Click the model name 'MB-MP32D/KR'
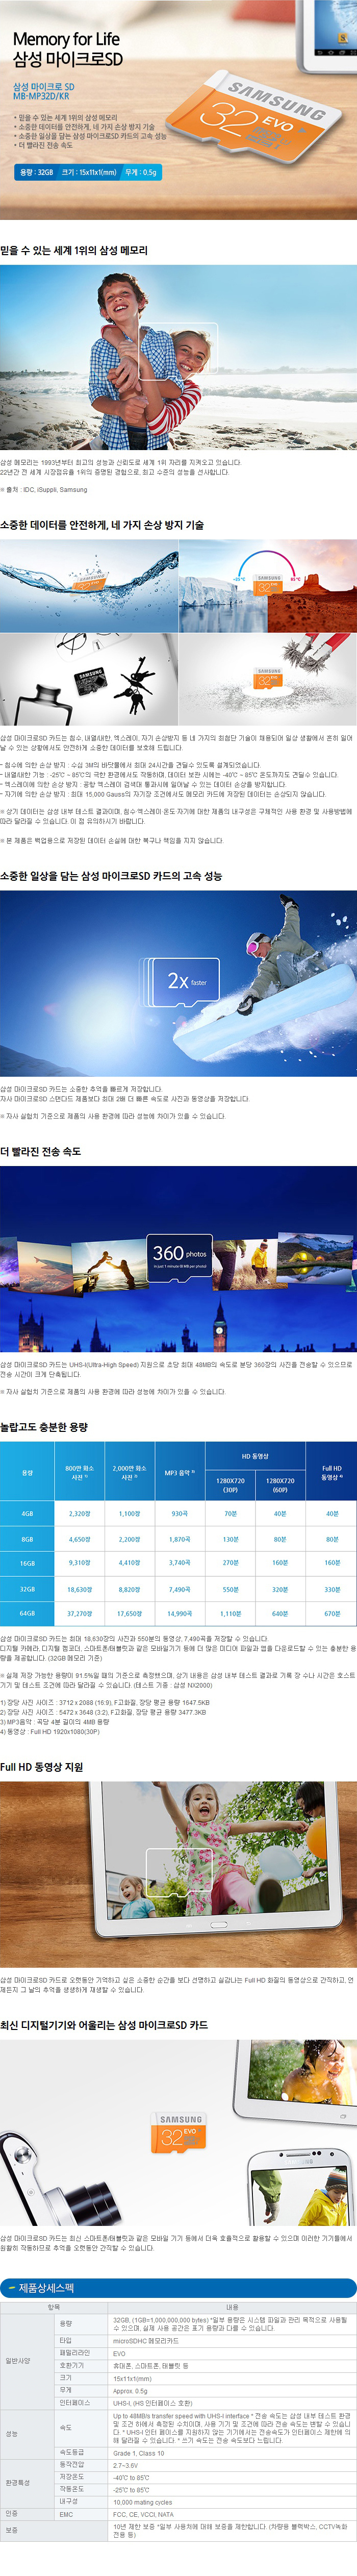The height and width of the screenshot is (2576, 357). [x=41, y=97]
